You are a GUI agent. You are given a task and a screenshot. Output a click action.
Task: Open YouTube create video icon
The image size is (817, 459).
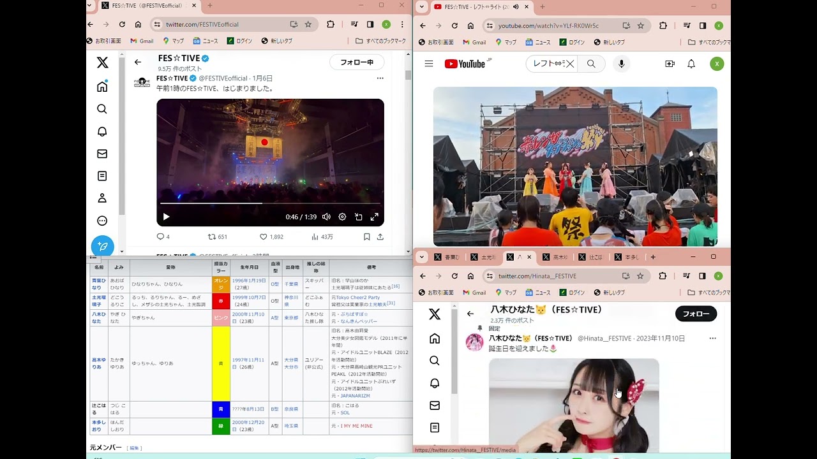pos(670,64)
